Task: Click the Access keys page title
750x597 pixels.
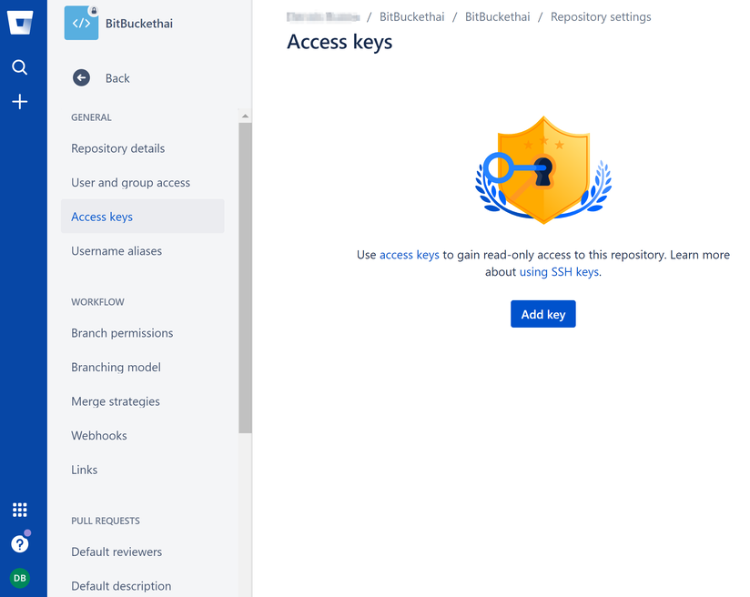Action: 340,42
